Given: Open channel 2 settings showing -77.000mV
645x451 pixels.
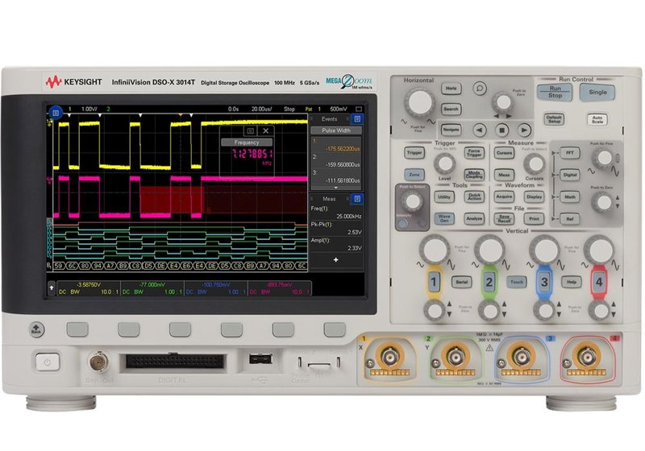Looking at the screenshot, I should tap(152, 288).
